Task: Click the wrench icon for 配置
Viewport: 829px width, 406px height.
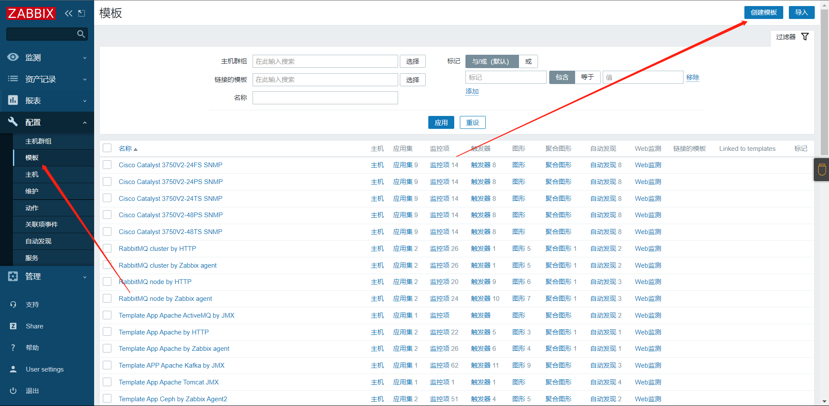Action: [13, 122]
